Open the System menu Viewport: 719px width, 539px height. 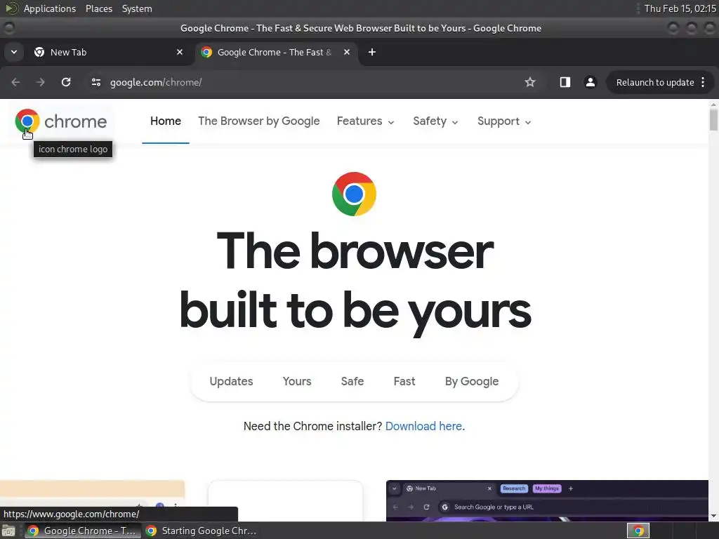click(x=137, y=8)
